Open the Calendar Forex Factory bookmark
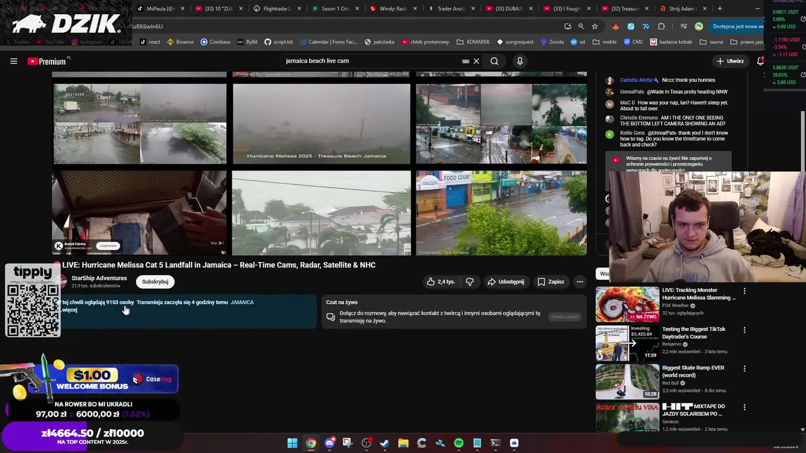The width and height of the screenshot is (806, 453). (329, 42)
